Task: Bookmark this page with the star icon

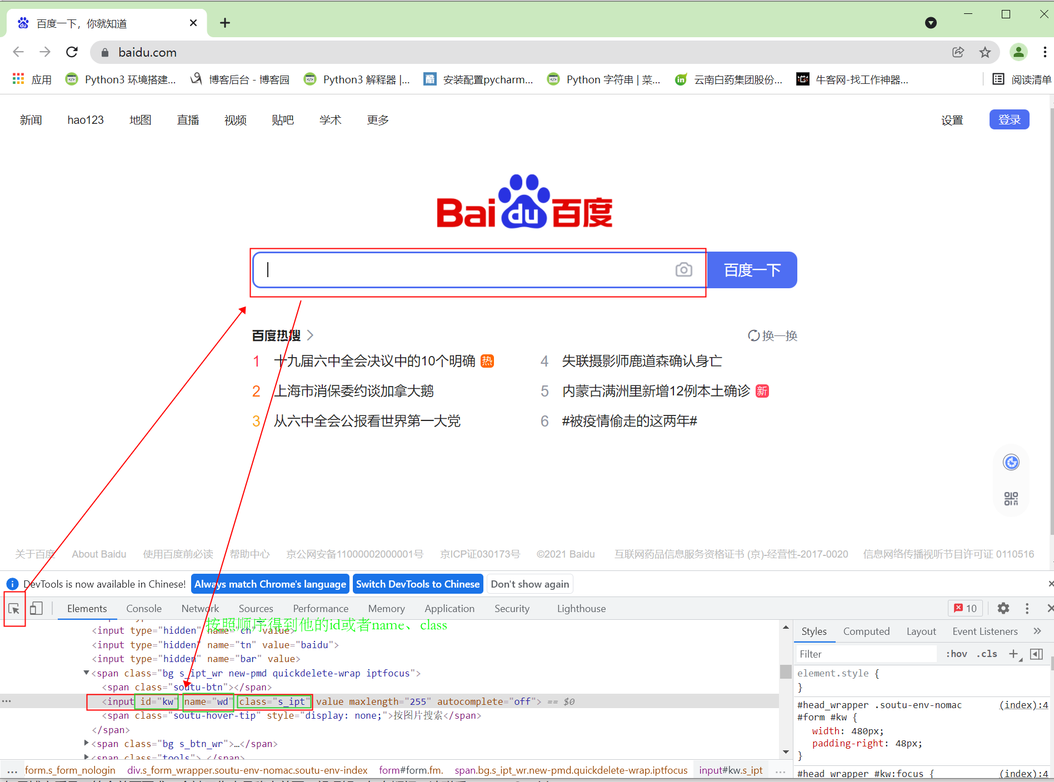Action: [985, 52]
